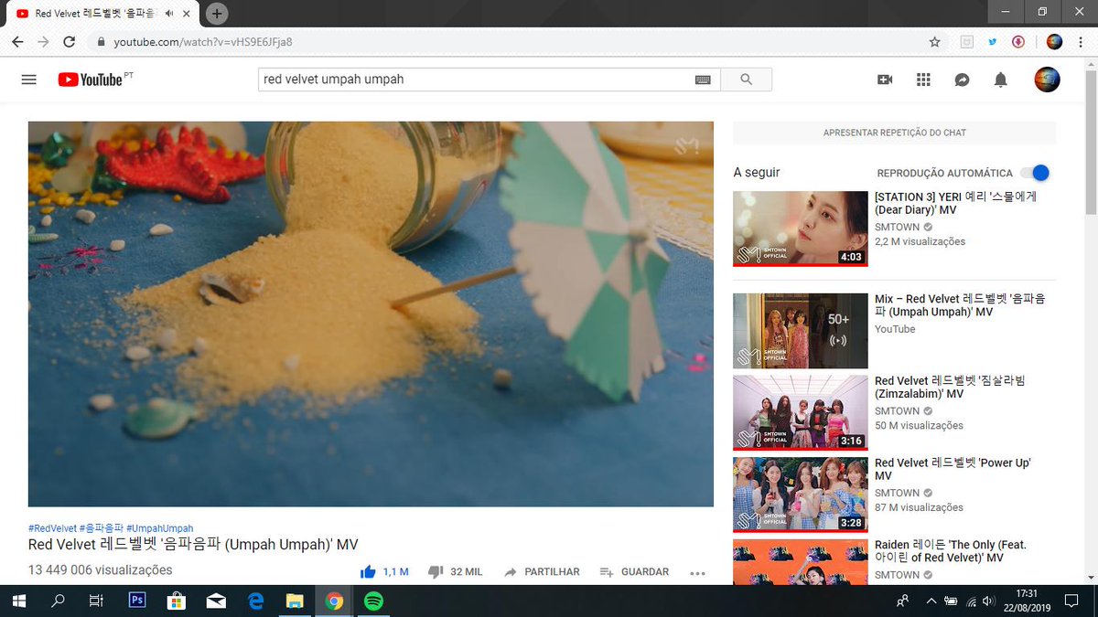Screen dimensions: 1098x617
Task: Open the Power Up MV thumbnail
Action: (801, 495)
